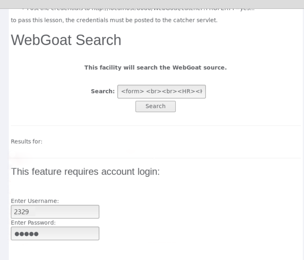Click 'This facility will search the WebGoat source' text
This screenshot has height=260, width=304.
click(155, 68)
